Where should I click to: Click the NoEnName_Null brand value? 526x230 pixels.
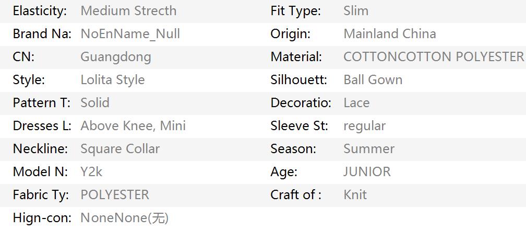click(130, 34)
